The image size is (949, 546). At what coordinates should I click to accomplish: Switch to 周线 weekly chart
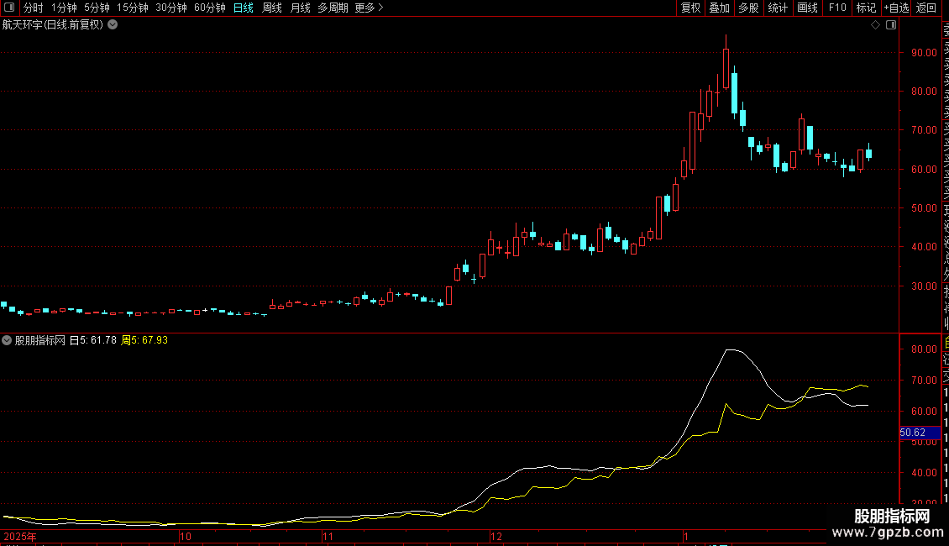pyautogui.click(x=272, y=8)
